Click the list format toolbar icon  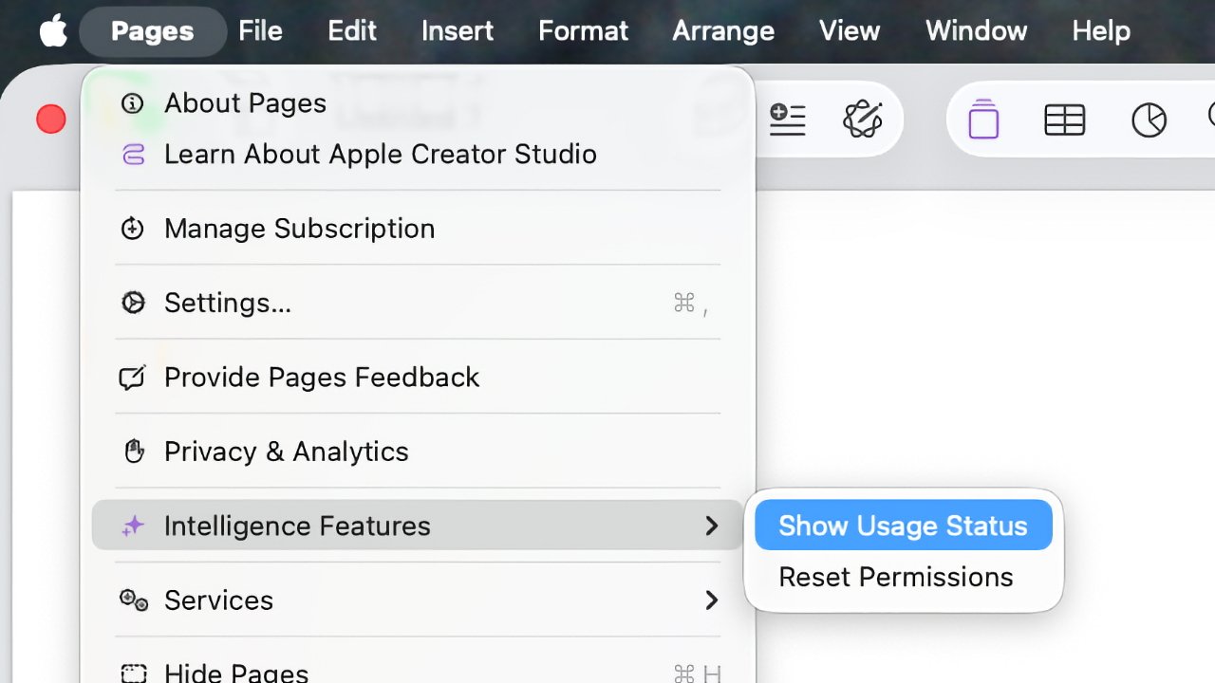(787, 120)
